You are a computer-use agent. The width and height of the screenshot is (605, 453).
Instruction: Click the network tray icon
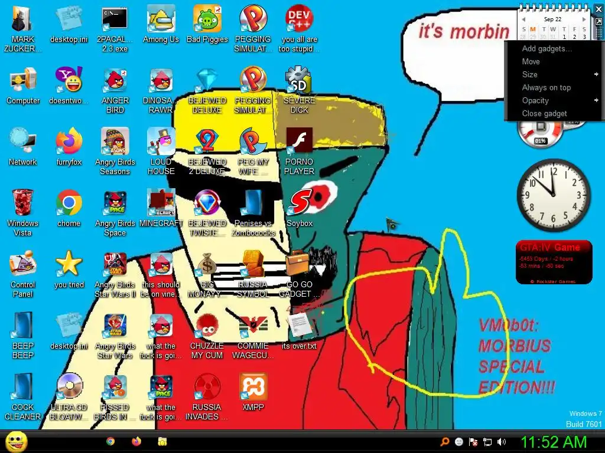pyautogui.click(x=487, y=442)
